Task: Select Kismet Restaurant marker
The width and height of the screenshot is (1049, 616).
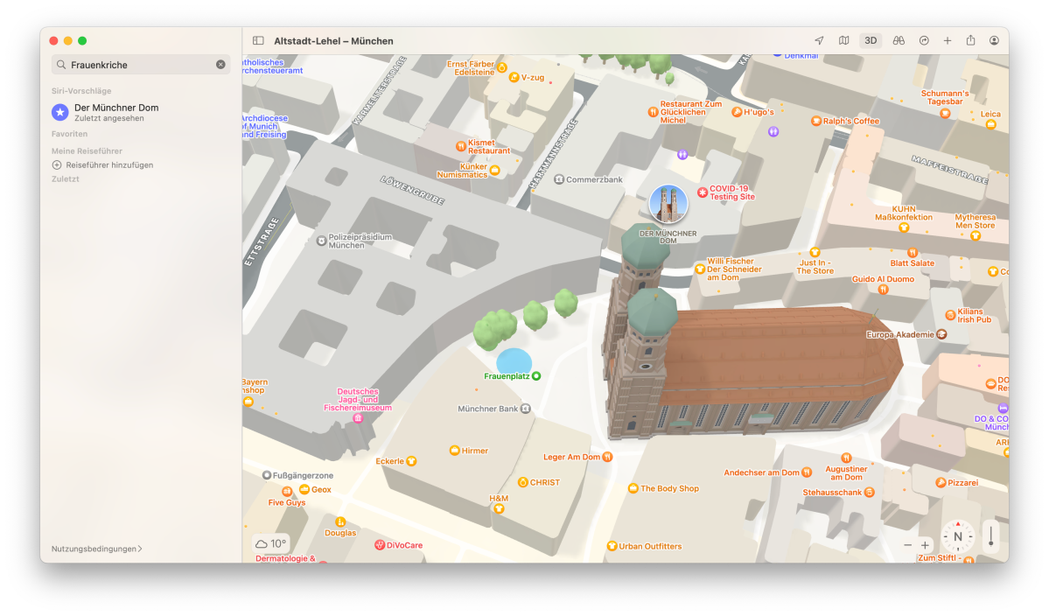Action: click(461, 146)
